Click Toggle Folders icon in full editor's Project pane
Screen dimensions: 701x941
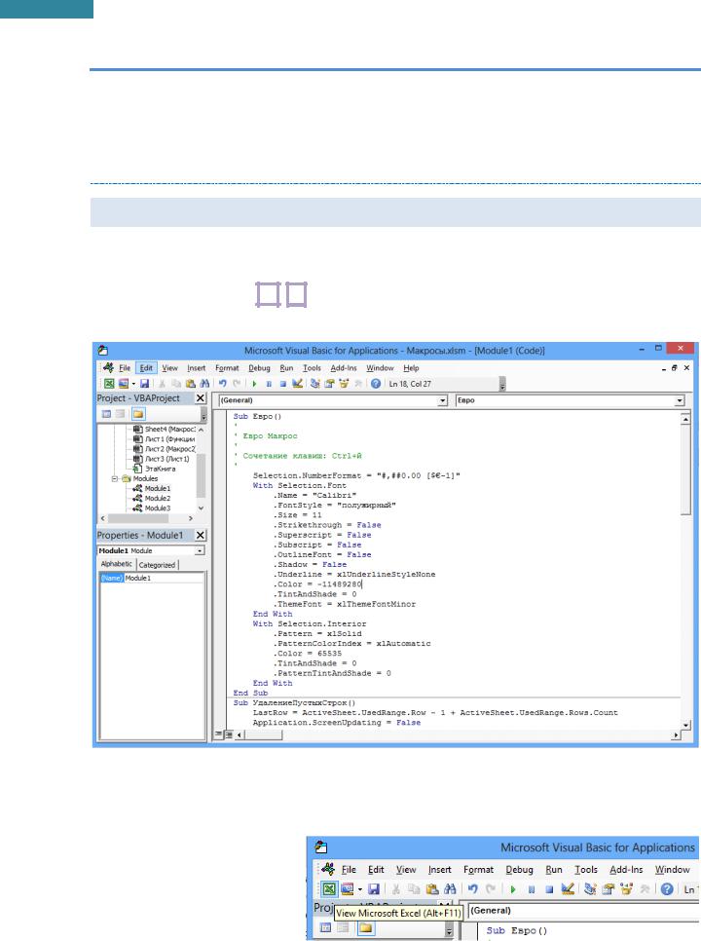click(x=141, y=413)
